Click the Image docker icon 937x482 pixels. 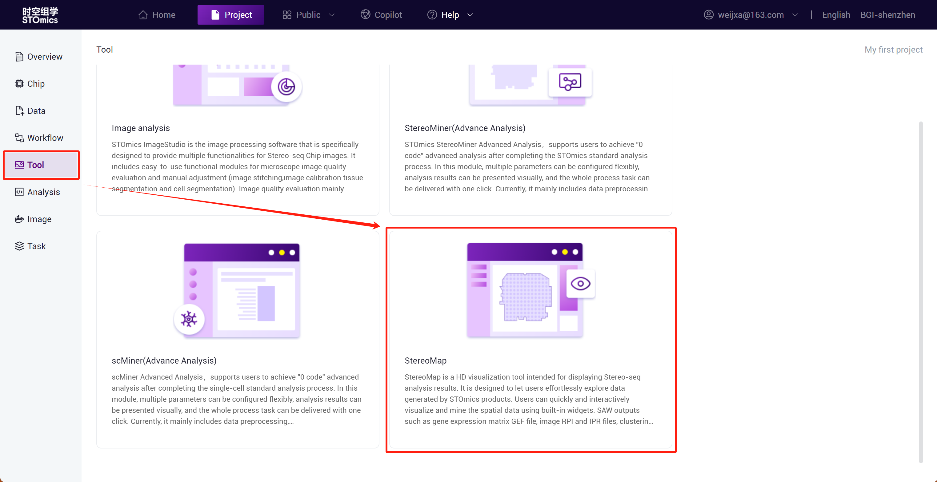pos(19,219)
